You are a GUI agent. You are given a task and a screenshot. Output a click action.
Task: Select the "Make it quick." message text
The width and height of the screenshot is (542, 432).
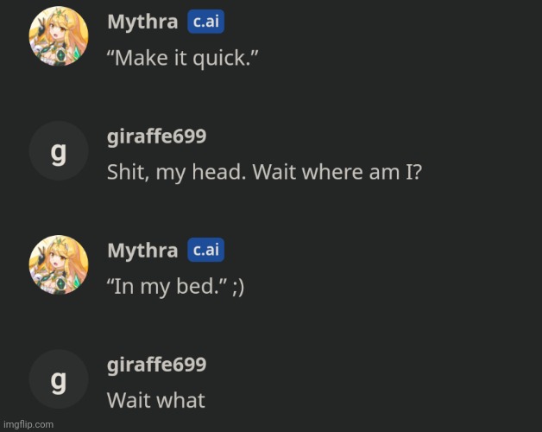[x=183, y=58]
